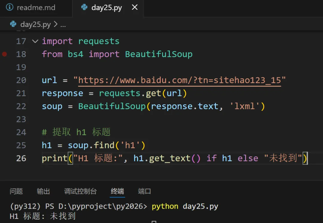Click day25.py in the breadcrumb path
The image size is (323, 223).
pyautogui.click(x=35, y=25)
